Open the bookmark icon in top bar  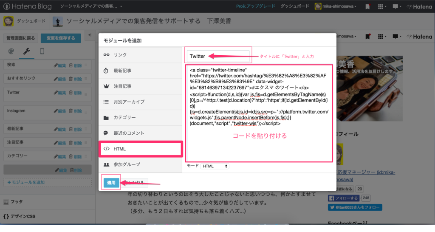coord(367,6)
